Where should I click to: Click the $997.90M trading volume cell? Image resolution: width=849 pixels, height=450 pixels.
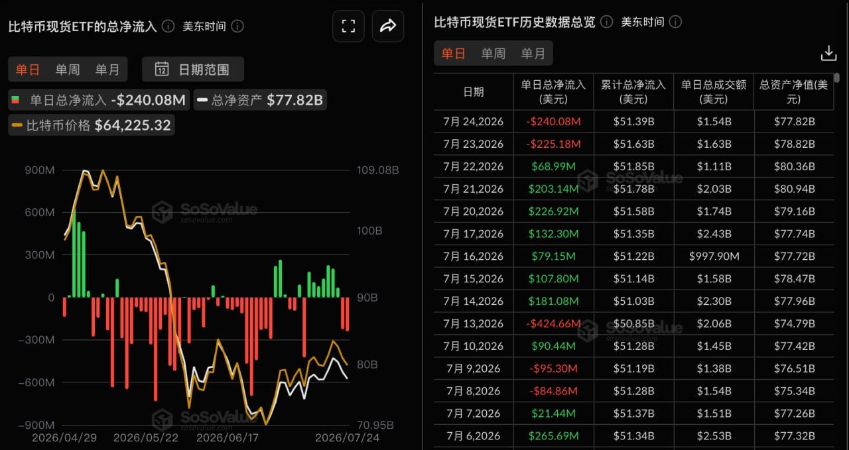click(x=714, y=256)
